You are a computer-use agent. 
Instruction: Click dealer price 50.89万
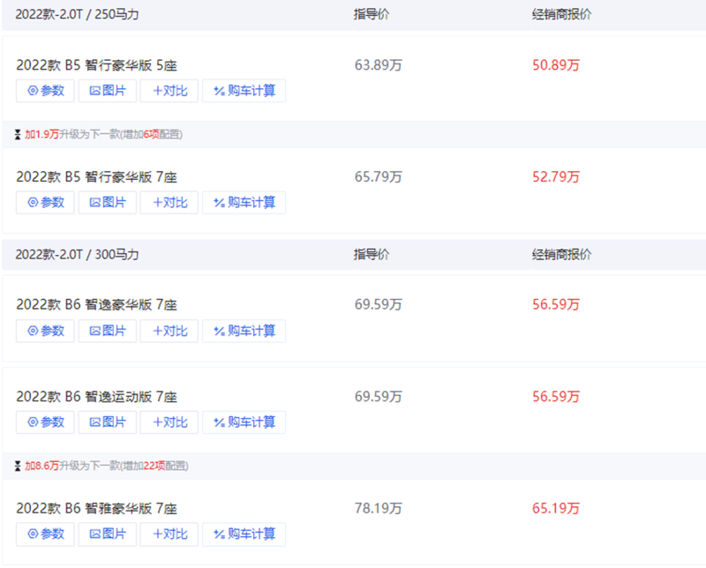point(556,65)
